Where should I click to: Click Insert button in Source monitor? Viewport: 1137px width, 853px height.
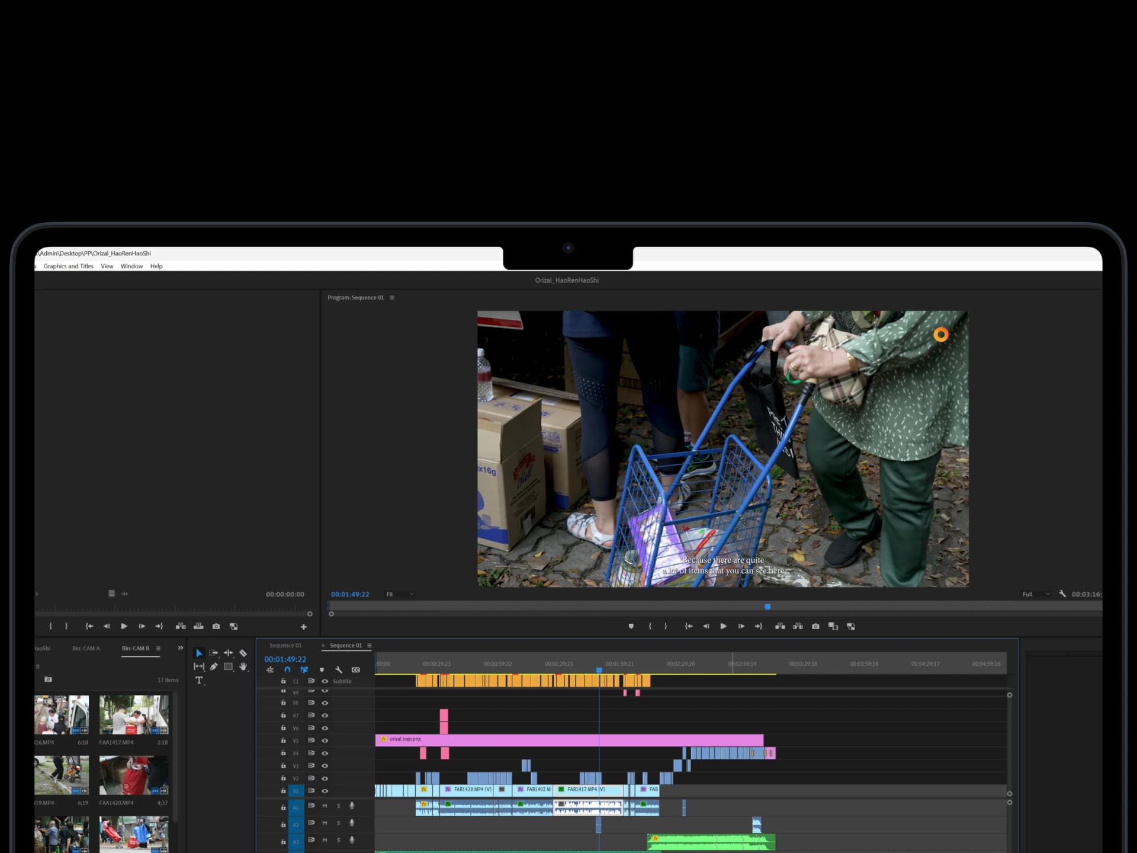pyautogui.click(x=181, y=626)
